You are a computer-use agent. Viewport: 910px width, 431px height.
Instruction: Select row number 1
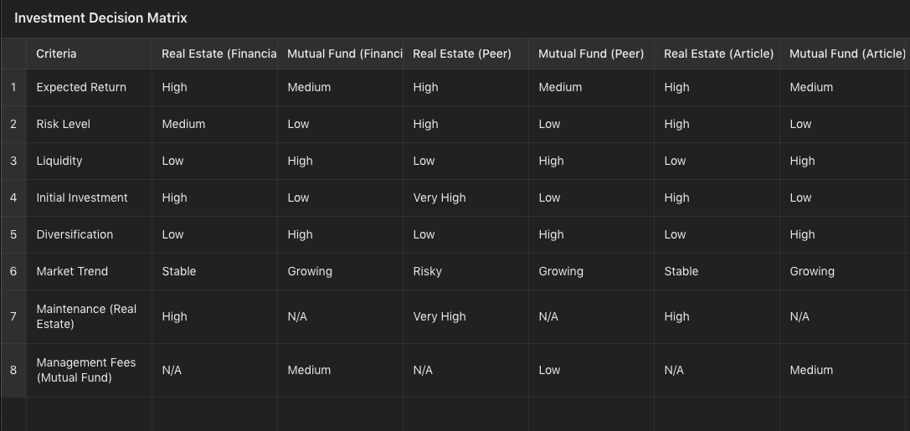pos(13,88)
